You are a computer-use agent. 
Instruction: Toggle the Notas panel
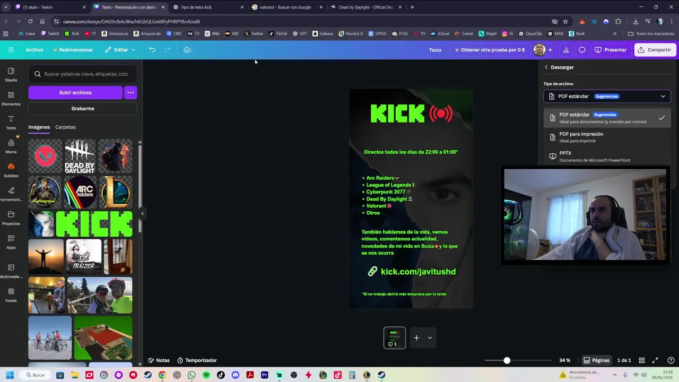(159, 360)
